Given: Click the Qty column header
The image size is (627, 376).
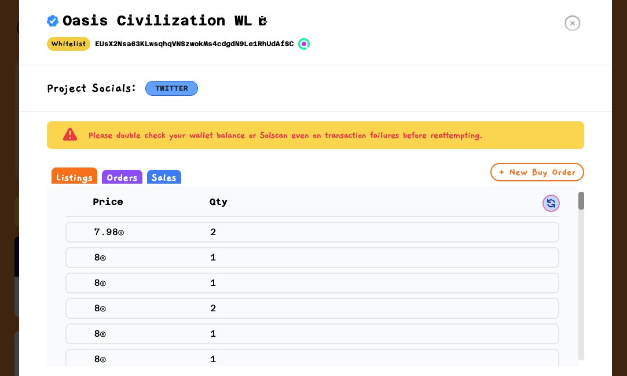Looking at the screenshot, I should click(218, 202).
